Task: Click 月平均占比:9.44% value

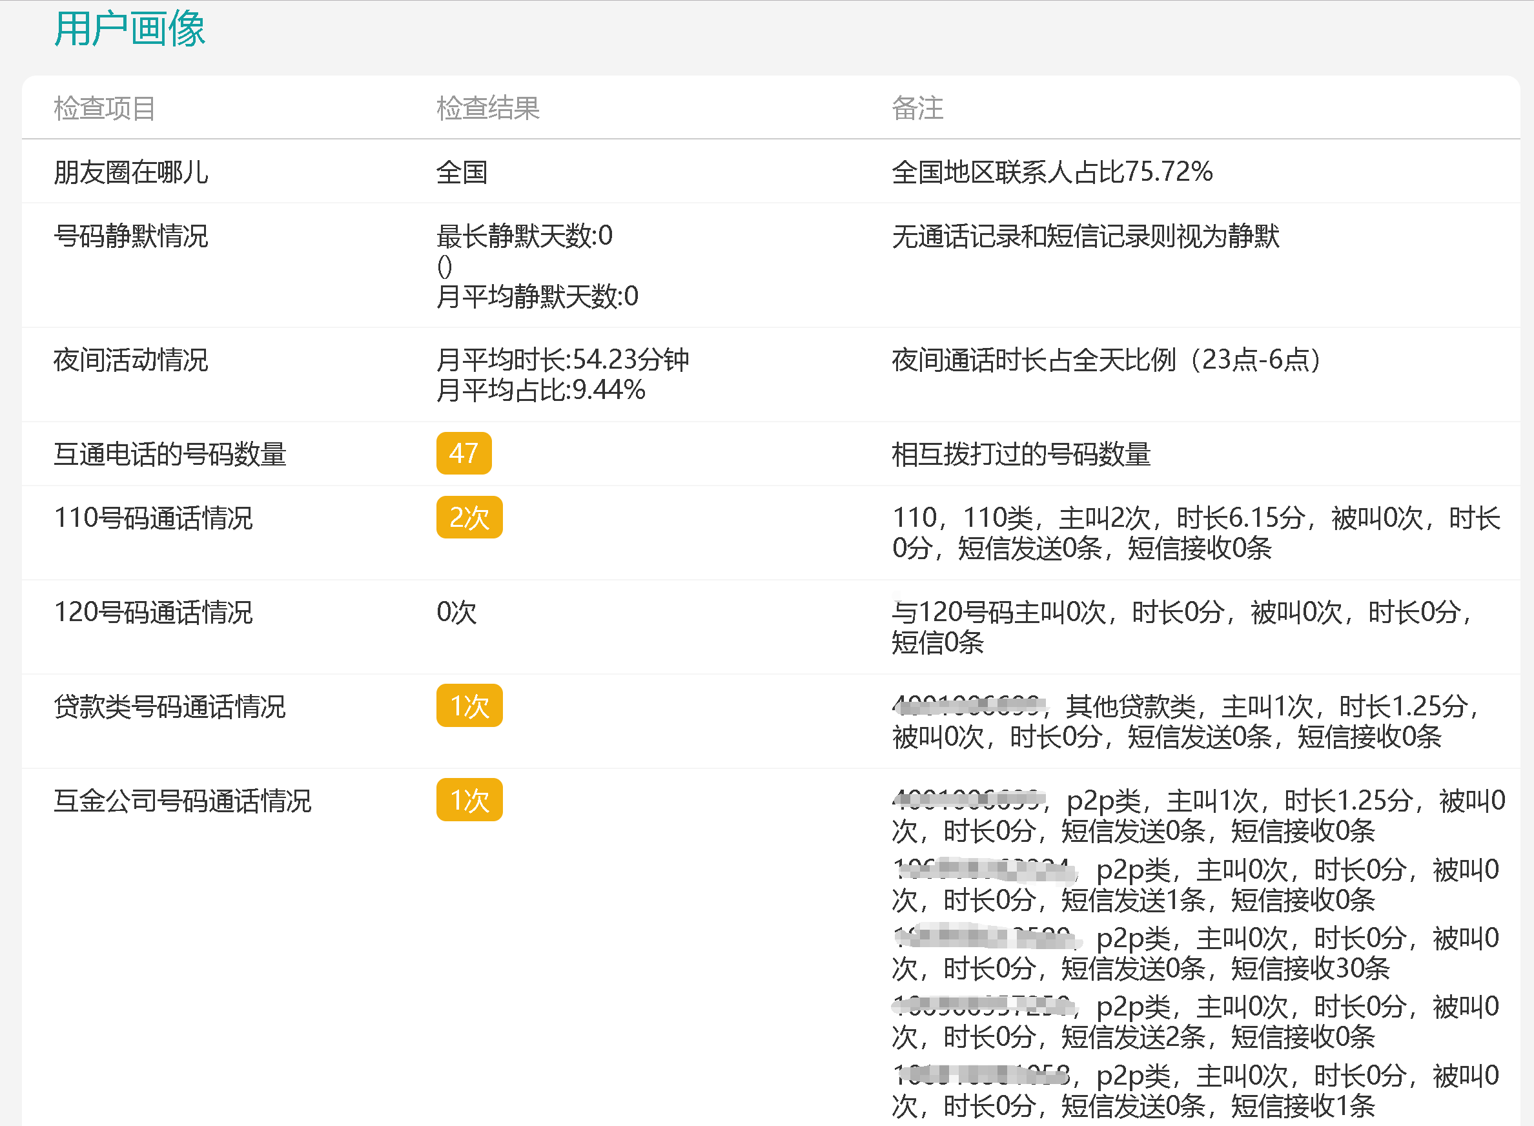Action: point(540,390)
